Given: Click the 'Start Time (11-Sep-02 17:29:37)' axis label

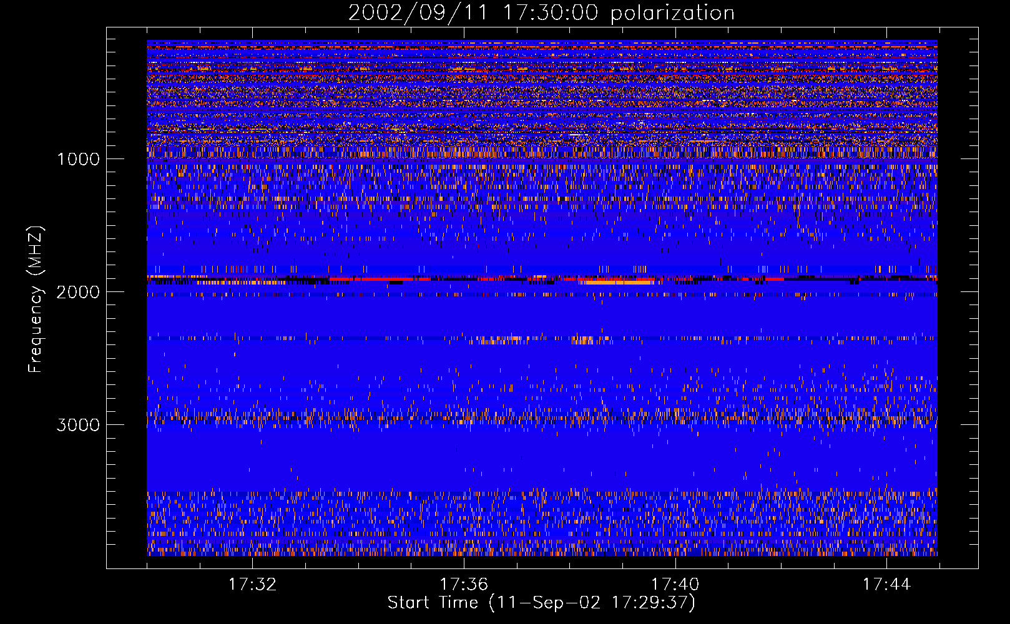Looking at the screenshot, I should pyautogui.click(x=541, y=603).
